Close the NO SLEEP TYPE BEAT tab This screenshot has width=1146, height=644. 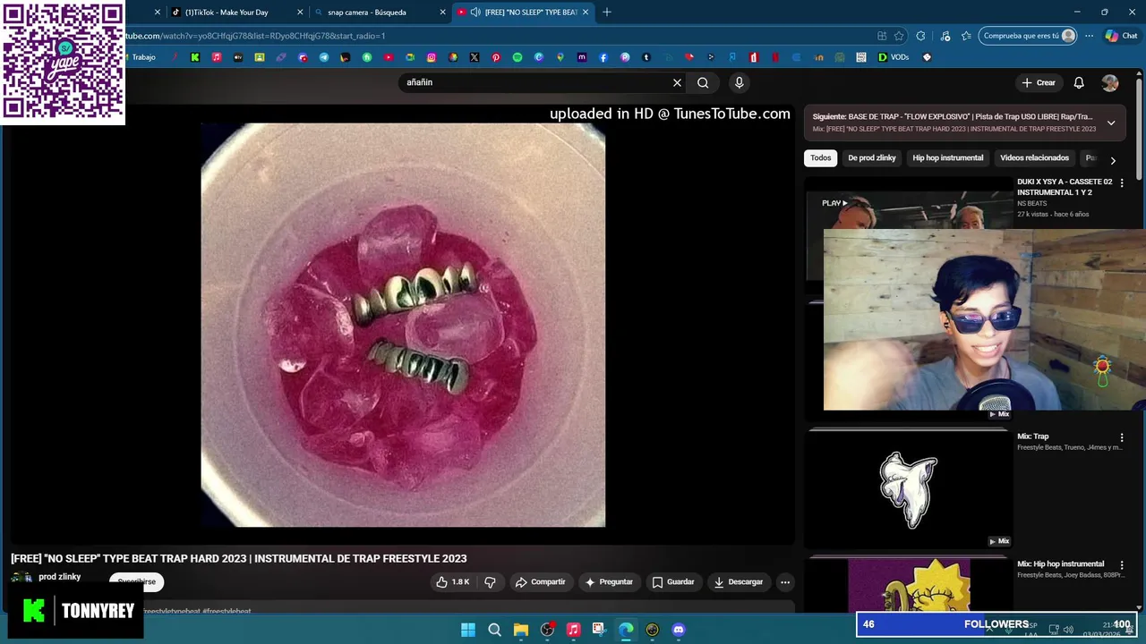click(x=586, y=13)
